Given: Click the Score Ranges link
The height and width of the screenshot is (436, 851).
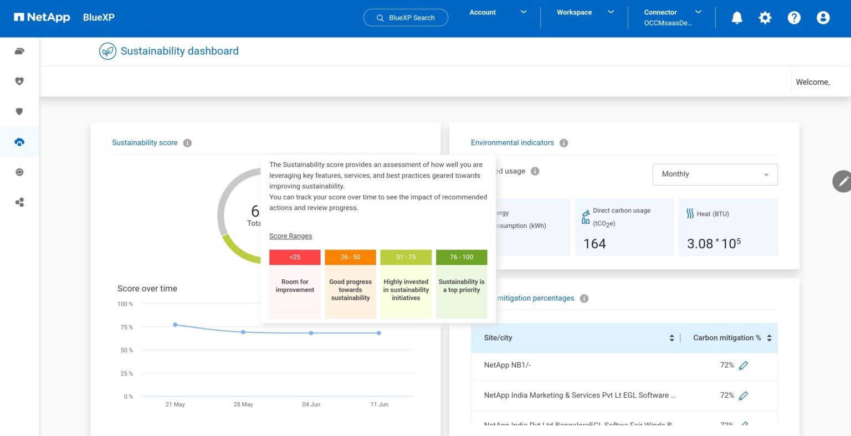Looking at the screenshot, I should [290, 236].
